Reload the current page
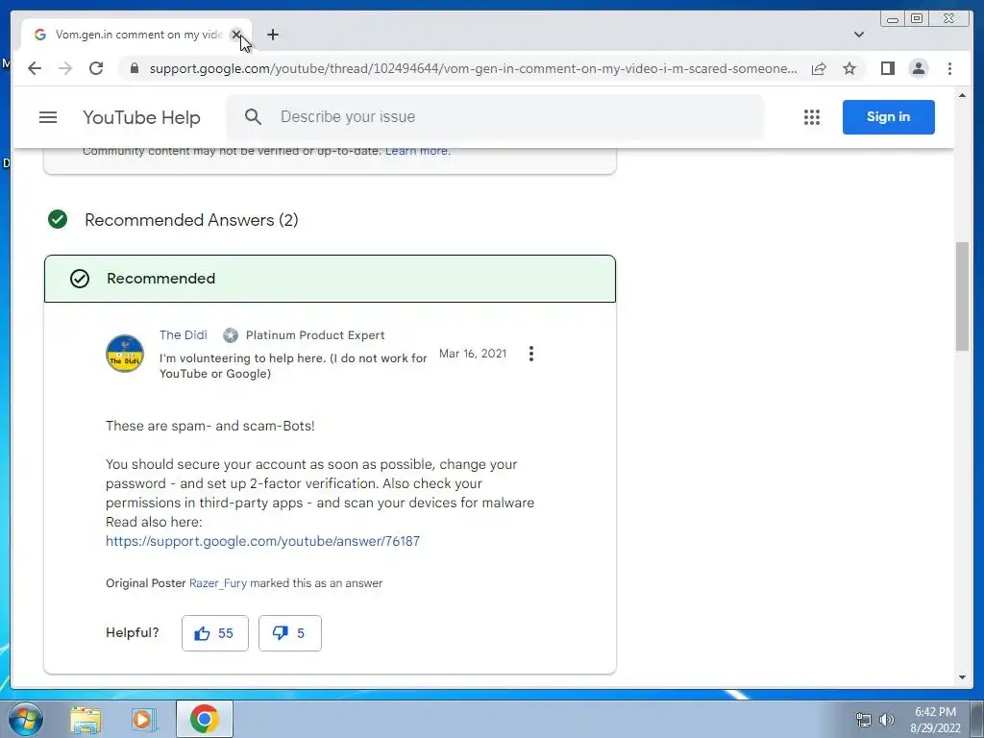This screenshot has width=984, height=738. coord(96,68)
